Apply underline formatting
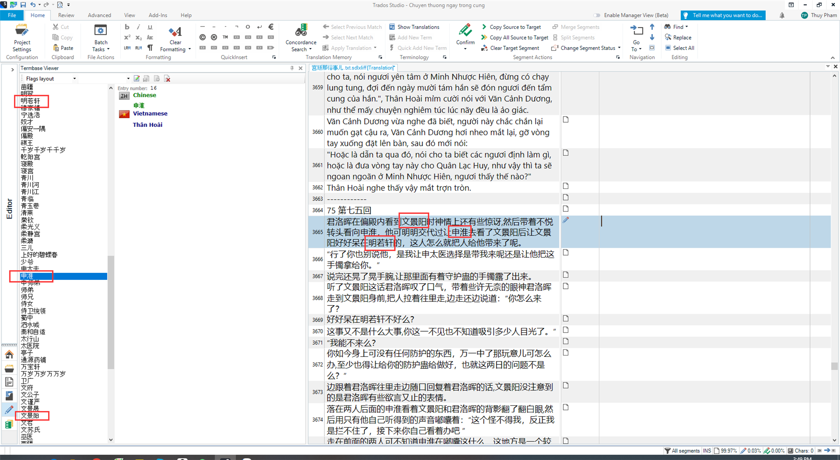This screenshot has height=460, width=840. tap(150, 27)
